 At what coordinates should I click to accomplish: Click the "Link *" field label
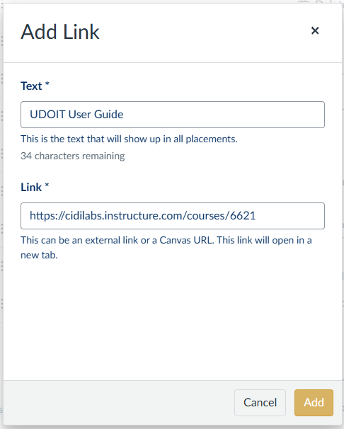click(x=35, y=187)
